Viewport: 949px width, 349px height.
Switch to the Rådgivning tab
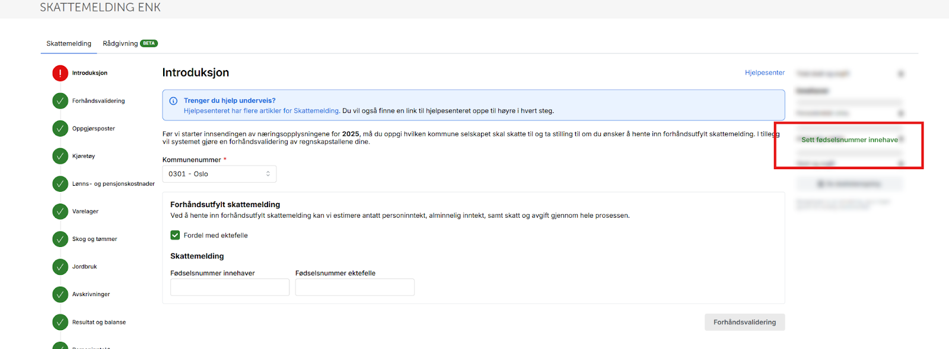pos(120,43)
